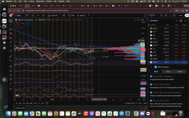Switch to the Minds tab
Image resolution: width=189 pixels, height=118 pixels.
[x=180, y=72]
